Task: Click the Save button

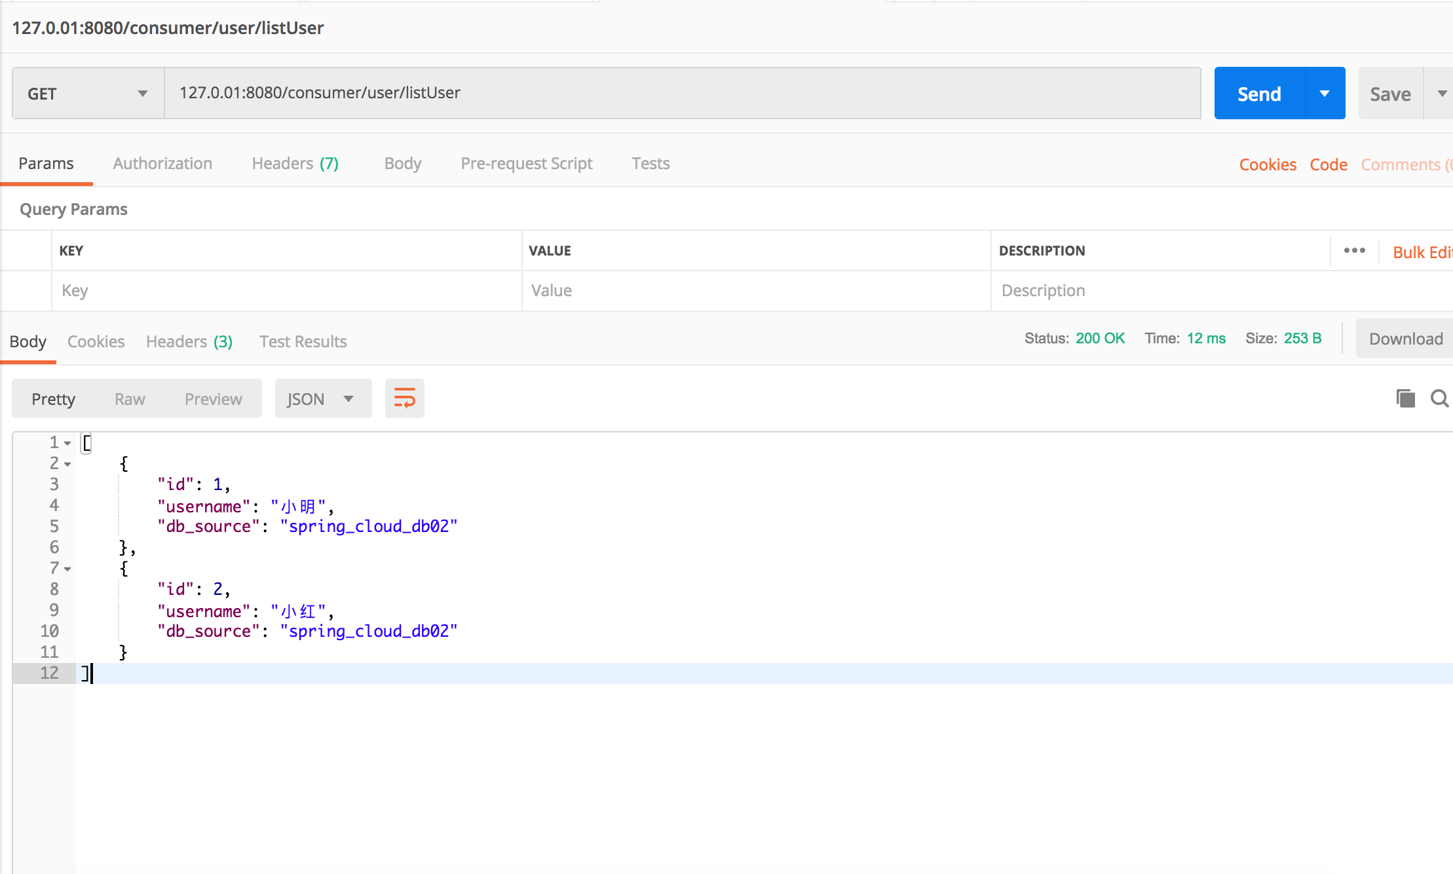Action: pos(1391,94)
